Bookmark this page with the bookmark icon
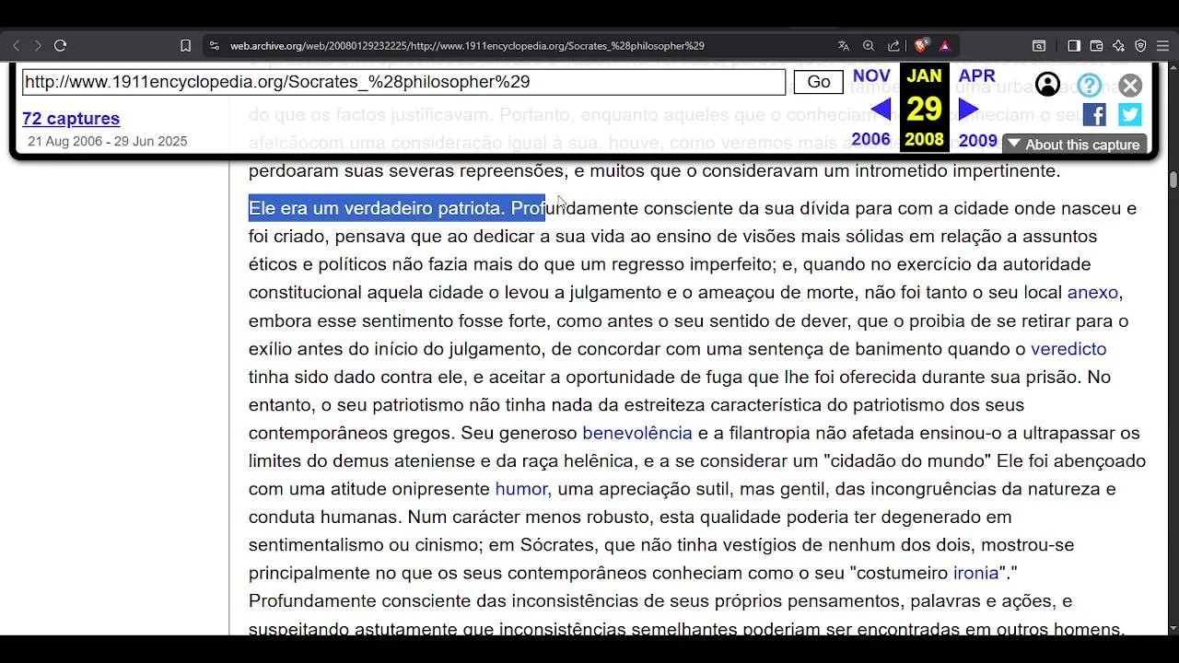Viewport: 1179px width, 663px height. coord(185,45)
